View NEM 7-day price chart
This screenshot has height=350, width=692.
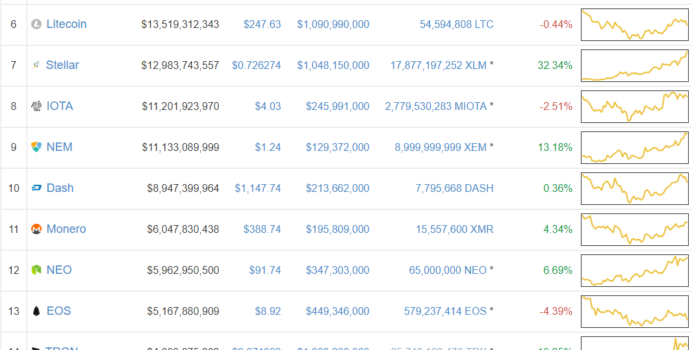(635, 147)
